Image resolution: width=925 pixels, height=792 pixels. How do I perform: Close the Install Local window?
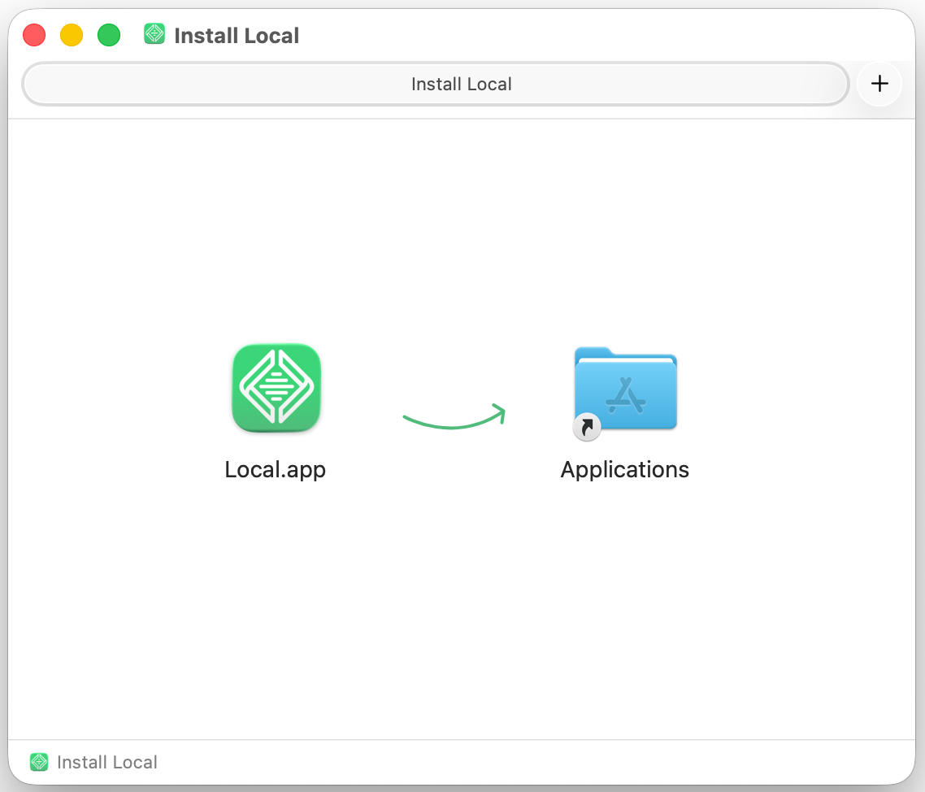click(x=34, y=35)
